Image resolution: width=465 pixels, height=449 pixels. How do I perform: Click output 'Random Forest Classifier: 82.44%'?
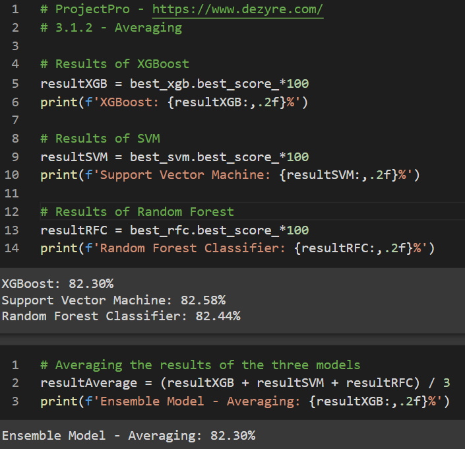(121, 316)
